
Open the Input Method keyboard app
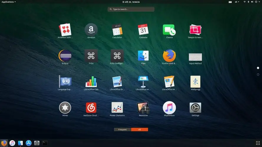[x=195, y=57]
